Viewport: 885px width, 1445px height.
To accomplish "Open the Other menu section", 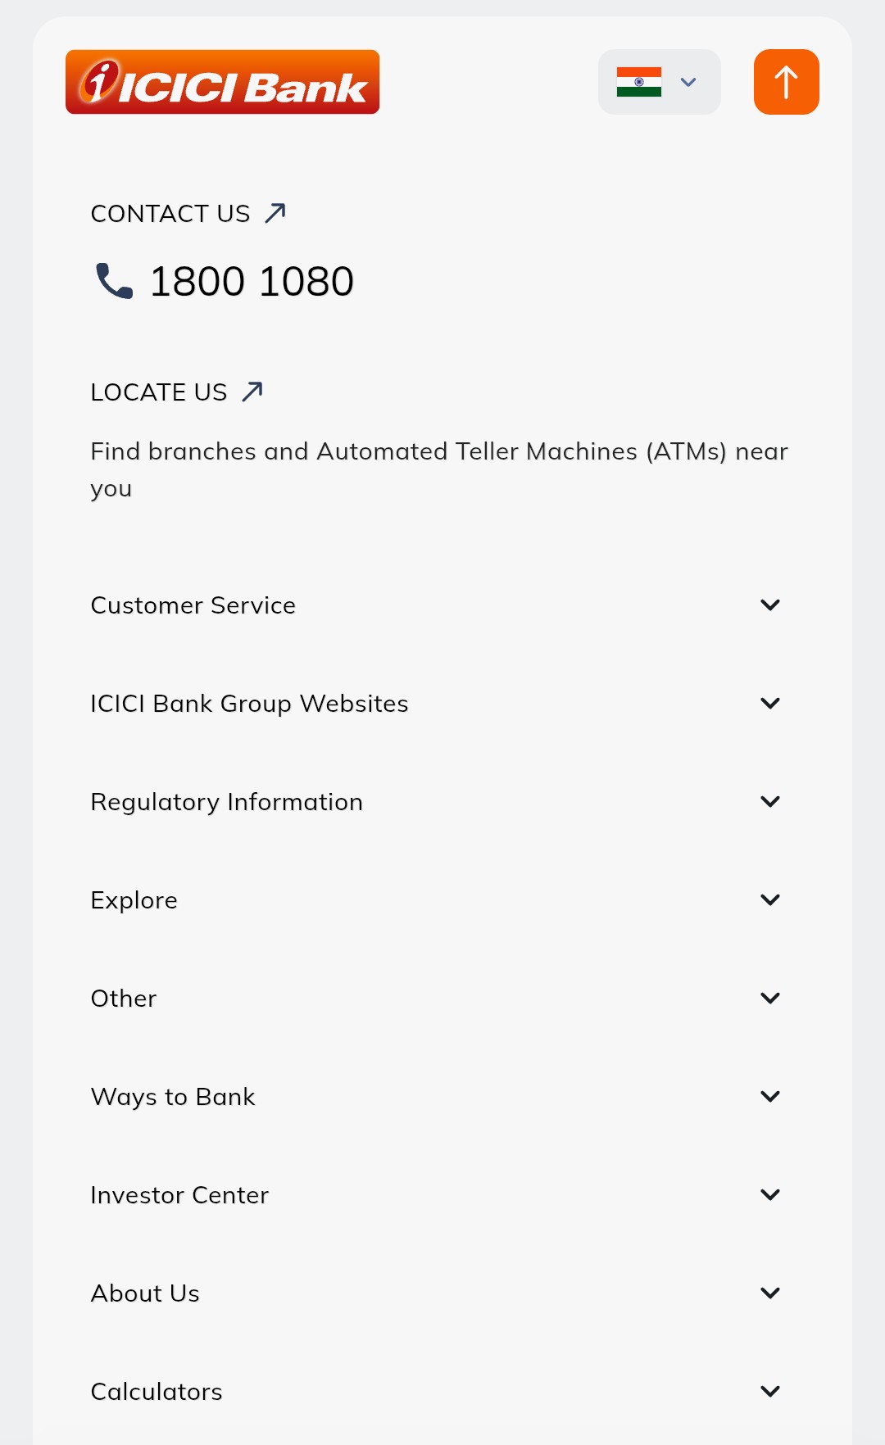I will pos(769,999).
